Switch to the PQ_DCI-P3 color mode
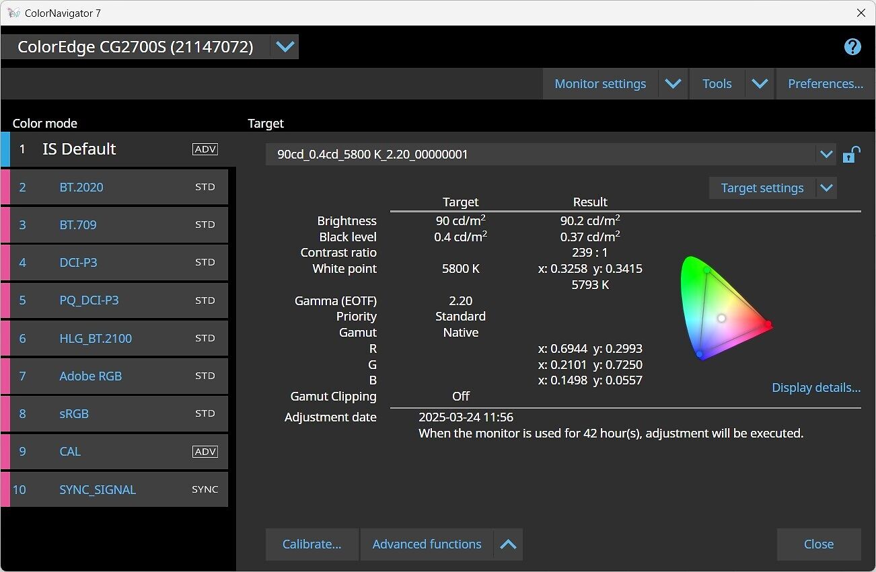The image size is (876, 572). pos(115,300)
